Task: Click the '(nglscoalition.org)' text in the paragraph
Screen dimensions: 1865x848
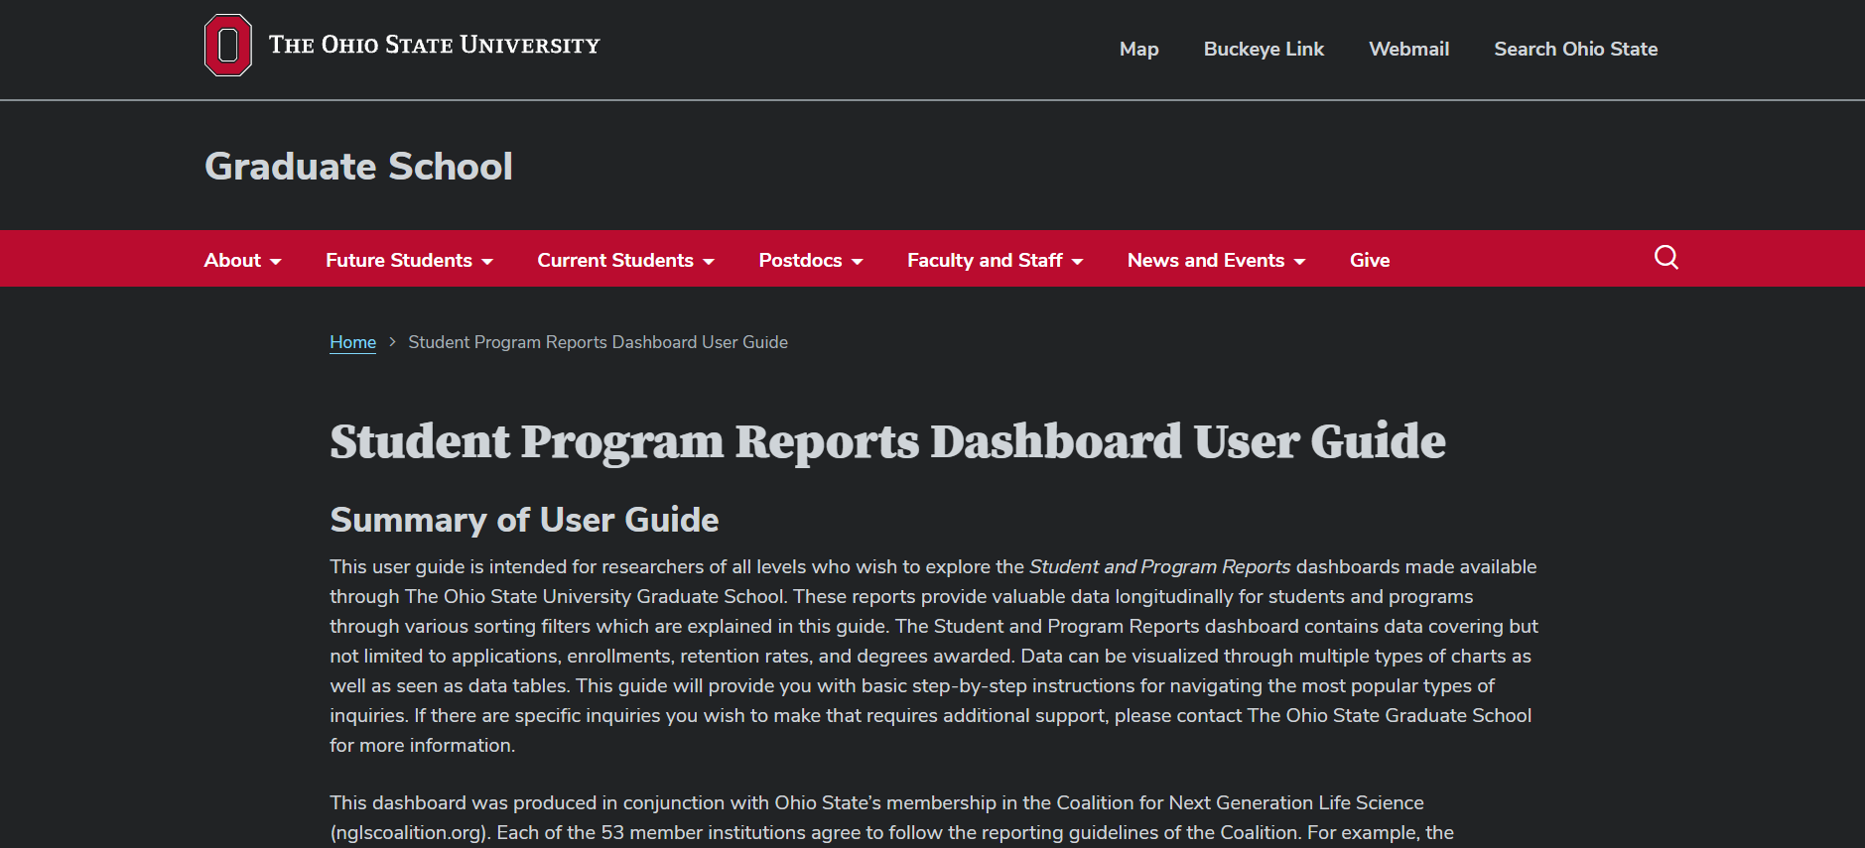Action: [x=408, y=832]
